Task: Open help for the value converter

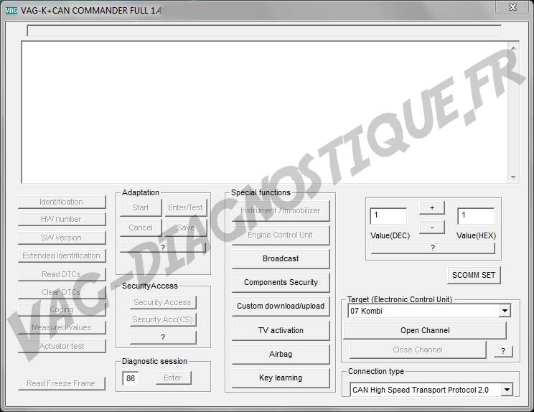Action: pyautogui.click(x=433, y=248)
